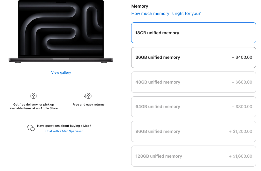261x171 pixels.
Task: Select 64GB unified memory configuration
Action: tap(193, 107)
